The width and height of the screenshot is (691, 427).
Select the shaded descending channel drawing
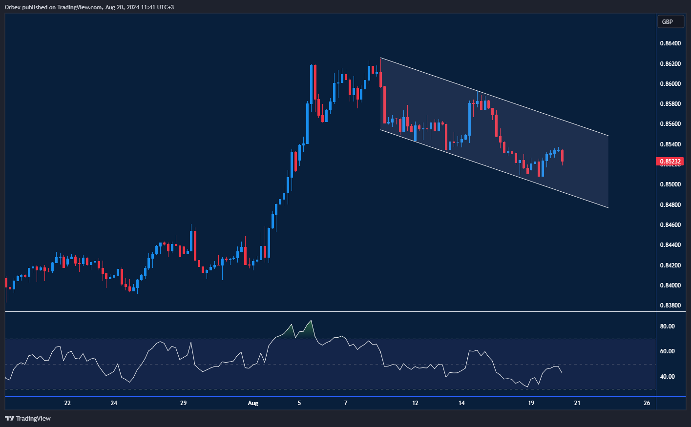[494, 133]
